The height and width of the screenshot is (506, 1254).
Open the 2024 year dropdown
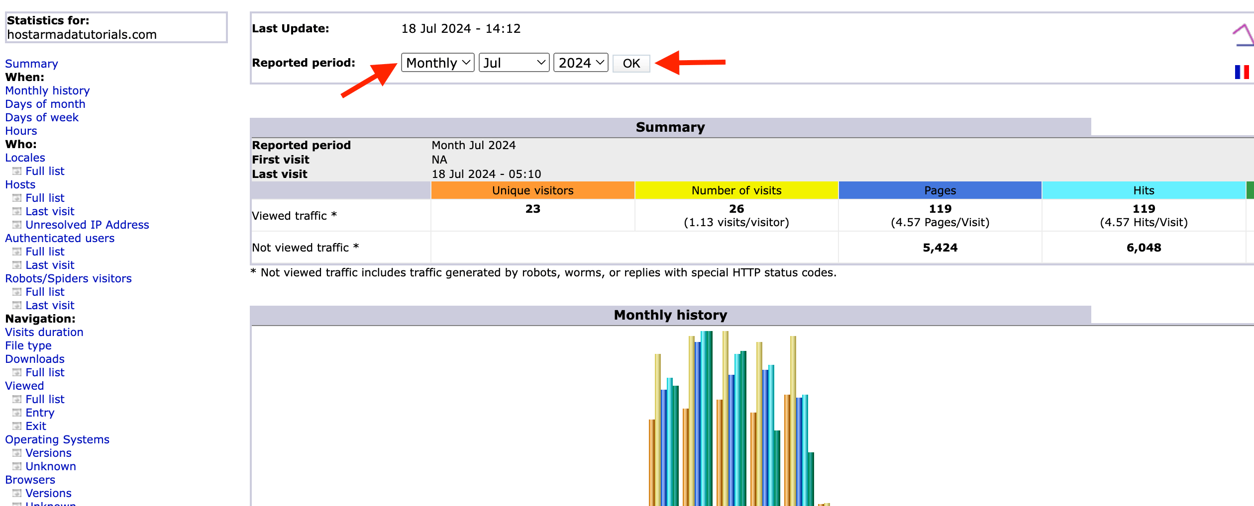pyautogui.click(x=581, y=63)
